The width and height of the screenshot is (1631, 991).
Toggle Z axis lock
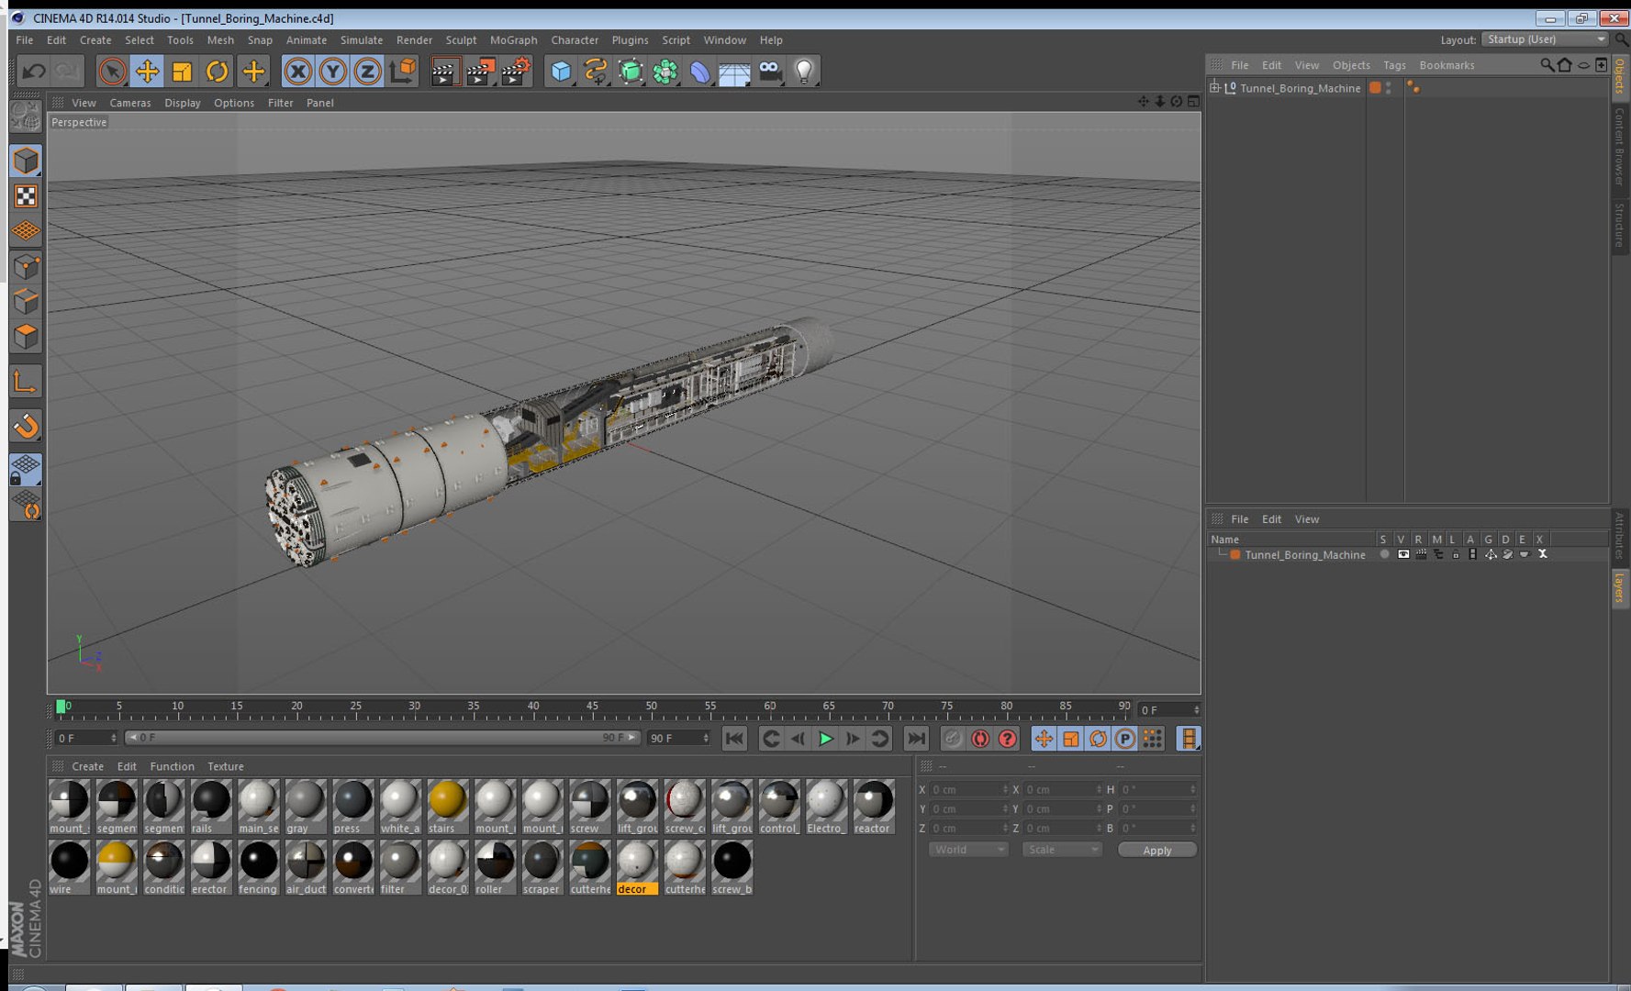(367, 71)
